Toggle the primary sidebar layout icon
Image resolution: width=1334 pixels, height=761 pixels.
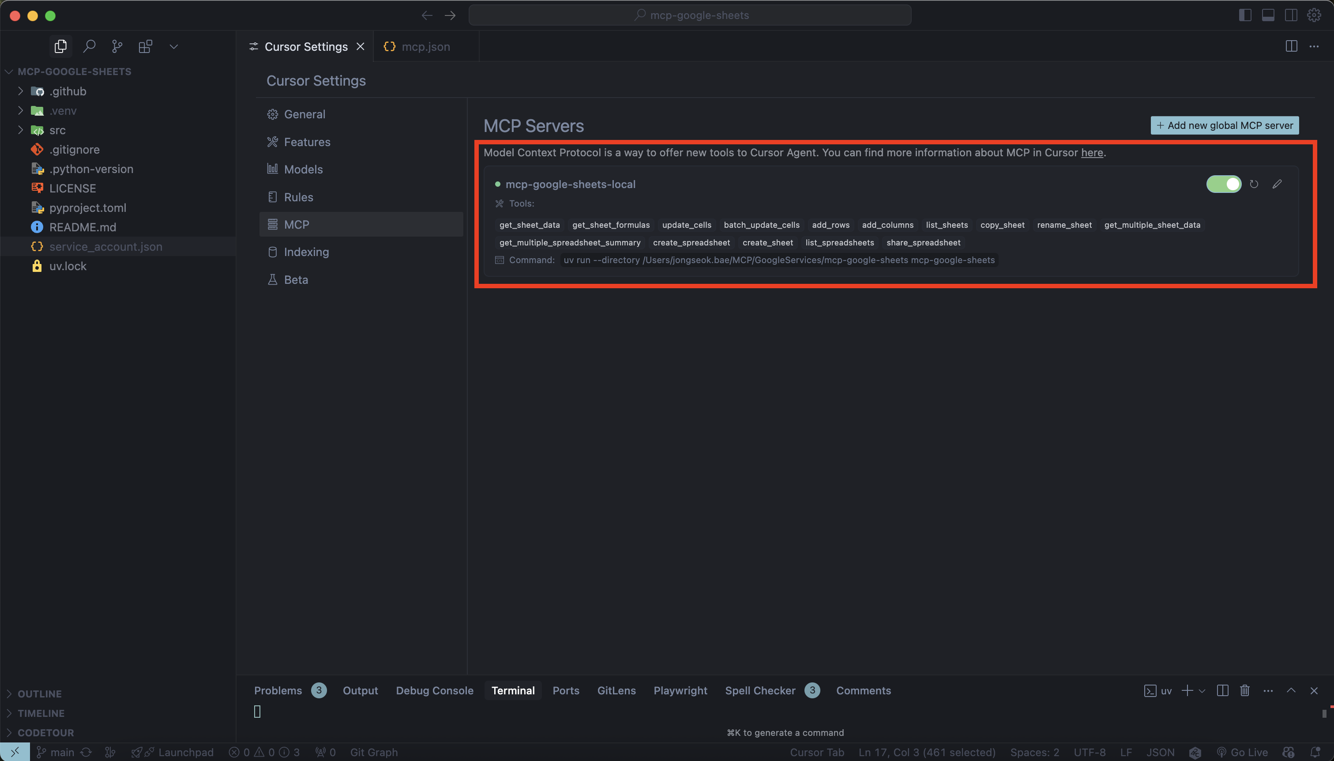pos(1245,15)
